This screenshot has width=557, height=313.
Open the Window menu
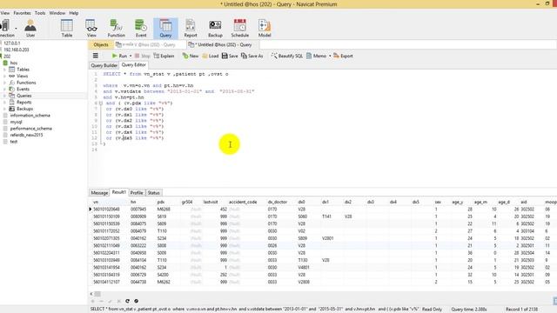(57, 13)
